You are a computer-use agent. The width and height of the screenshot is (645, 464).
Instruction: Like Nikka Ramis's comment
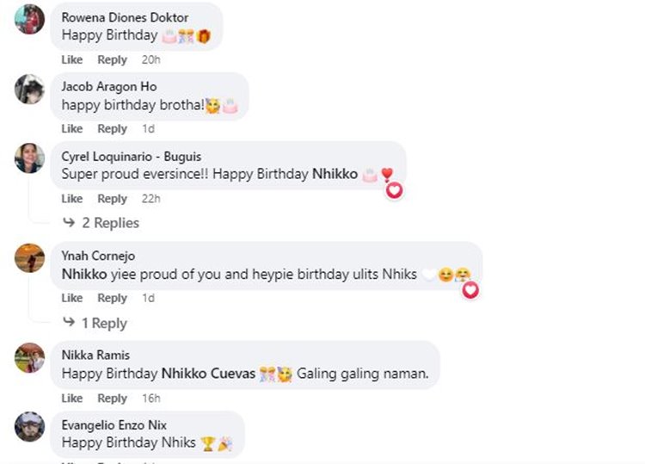(x=72, y=399)
